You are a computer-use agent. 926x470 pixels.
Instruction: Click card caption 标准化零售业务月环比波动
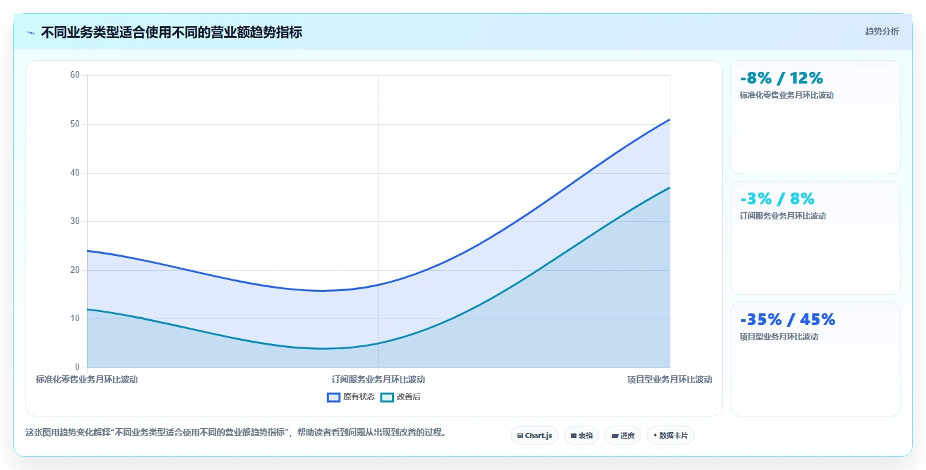tap(787, 95)
